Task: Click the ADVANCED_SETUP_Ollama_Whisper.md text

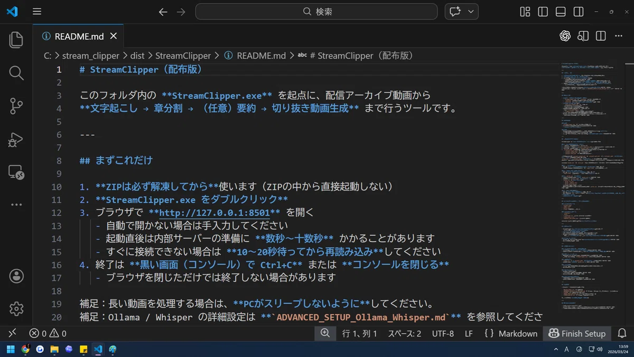Action: point(361,317)
